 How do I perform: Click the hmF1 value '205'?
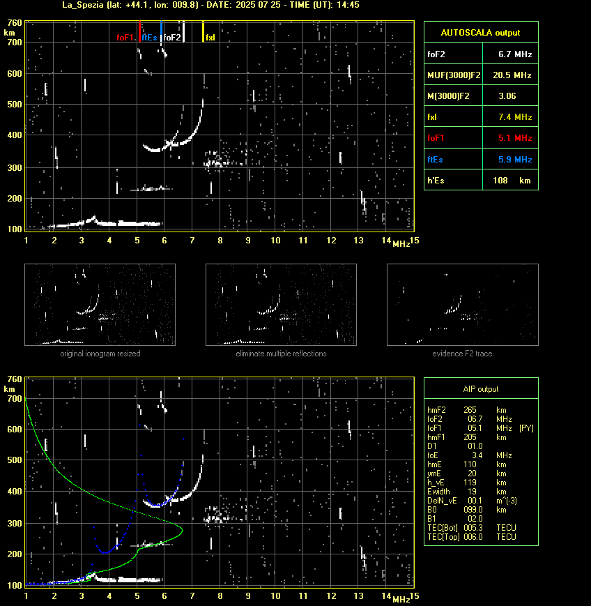tap(470, 437)
